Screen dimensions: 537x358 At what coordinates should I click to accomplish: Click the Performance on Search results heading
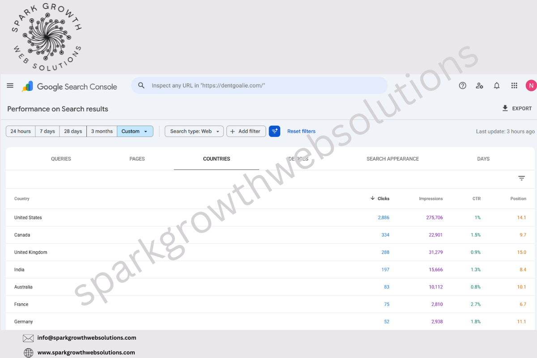(x=58, y=109)
